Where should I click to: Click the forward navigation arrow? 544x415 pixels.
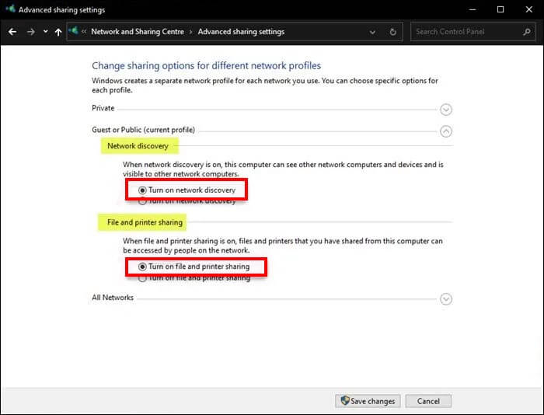(31, 32)
